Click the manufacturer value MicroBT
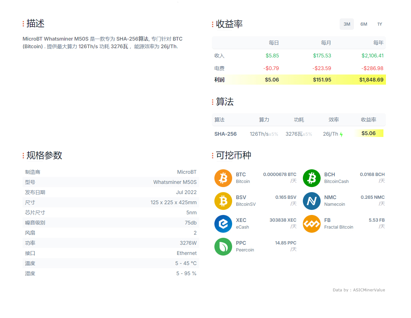 [187, 172]
